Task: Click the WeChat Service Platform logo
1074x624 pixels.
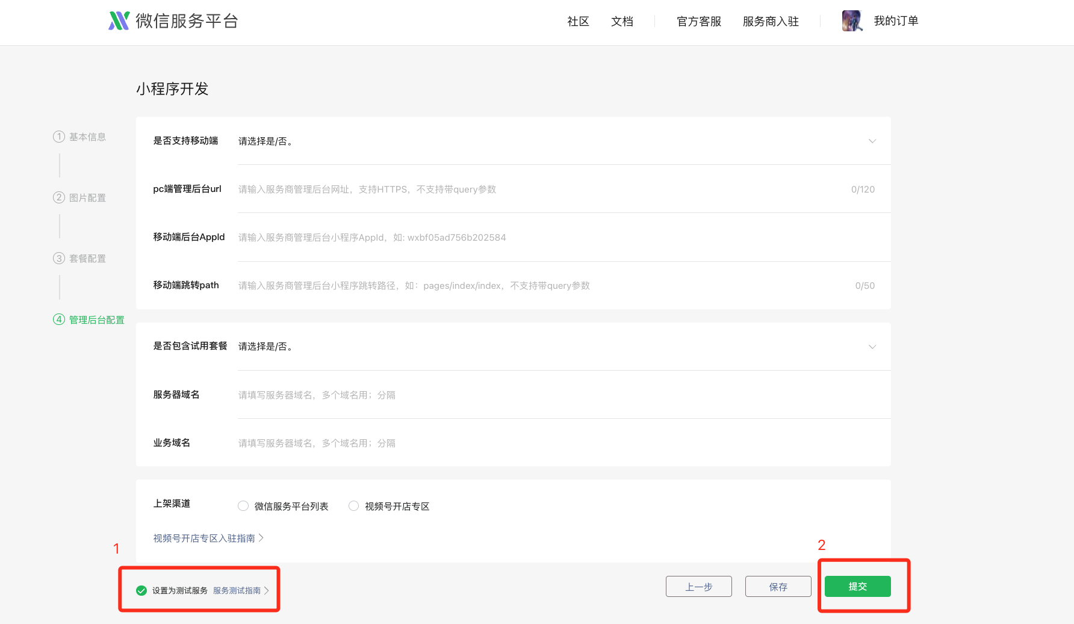Action: coord(119,21)
